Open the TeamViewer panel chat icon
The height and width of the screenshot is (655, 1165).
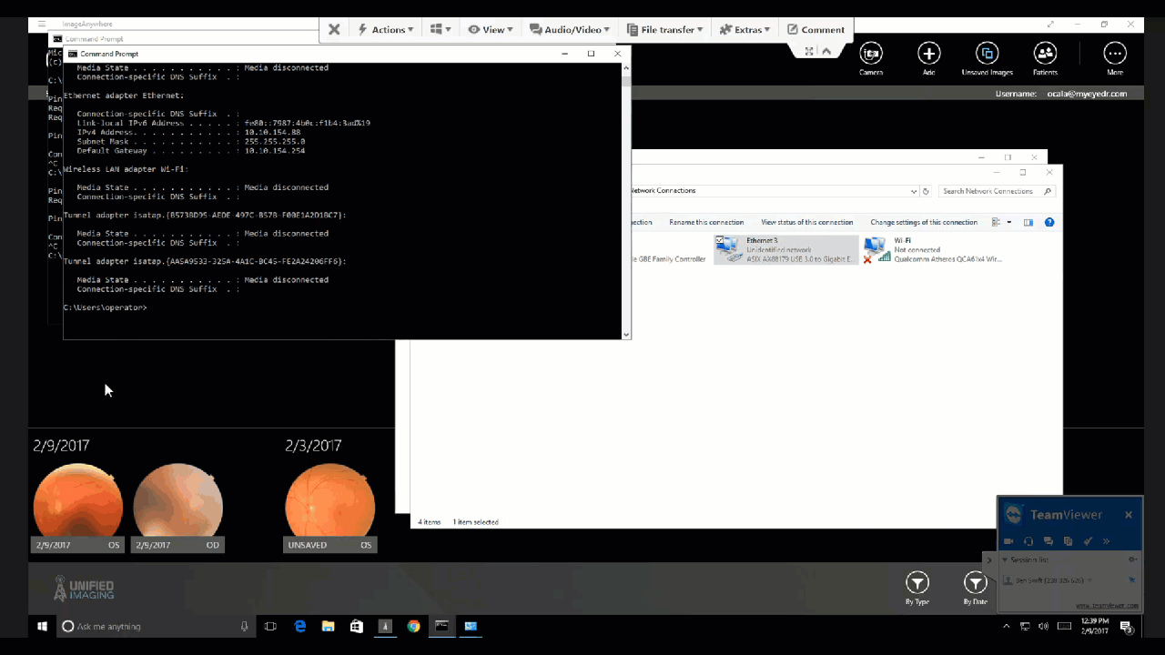(x=1048, y=541)
